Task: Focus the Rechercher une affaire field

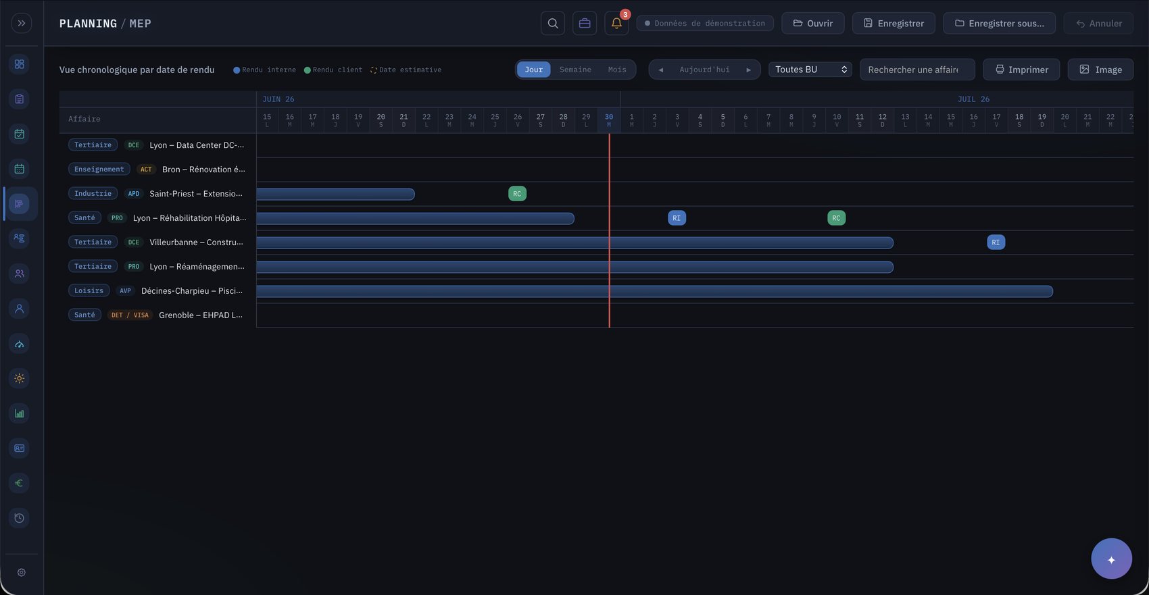Action: point(917,70)
